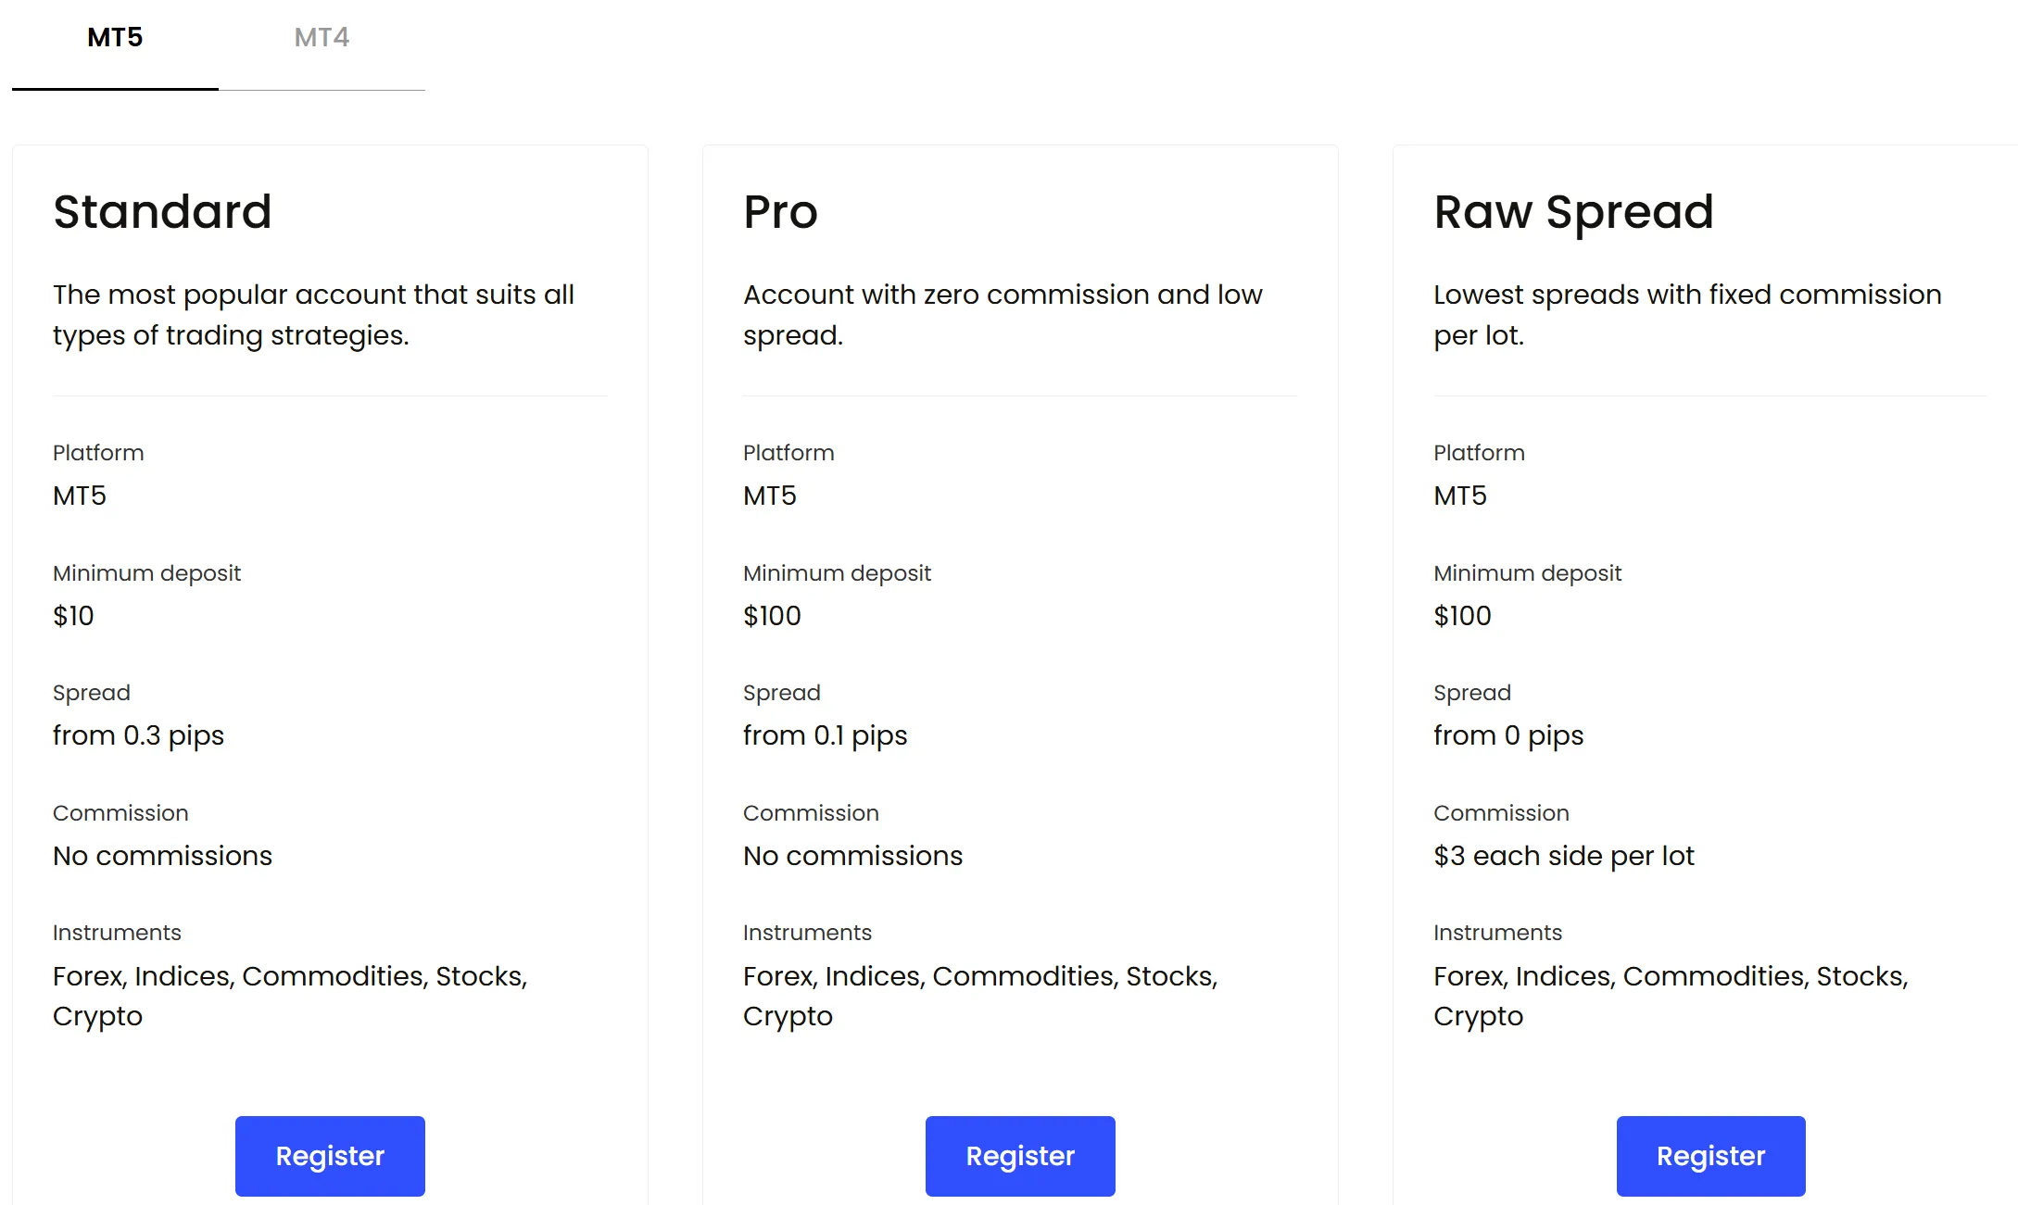This screenshot has width=2018, height=1205.
Task: Click the Pro account's $100 minimum deposit
Action: point(772,616)
